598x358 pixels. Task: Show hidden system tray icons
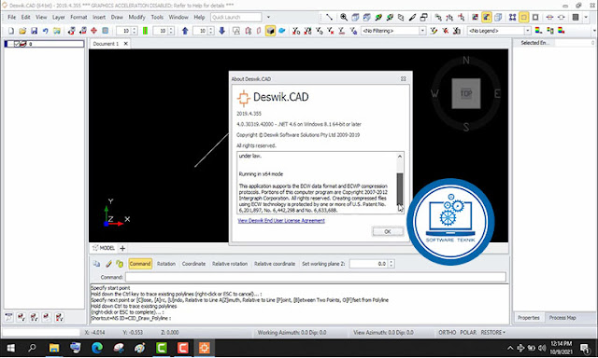click(510, 348)
